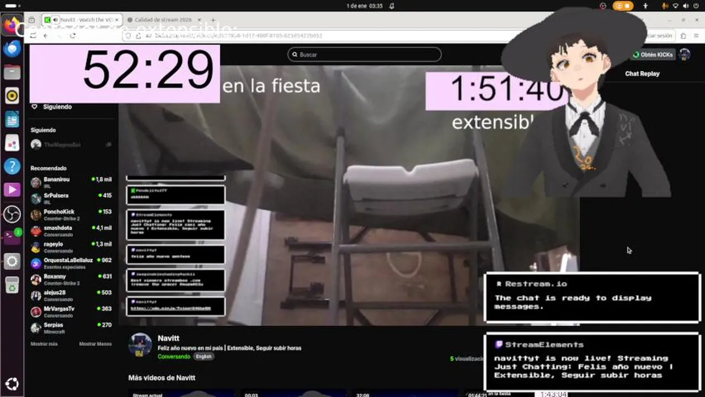Open MrVargasTv recommended channel
This screenshot has height=397, width=705.
click(x=72, y=312)
